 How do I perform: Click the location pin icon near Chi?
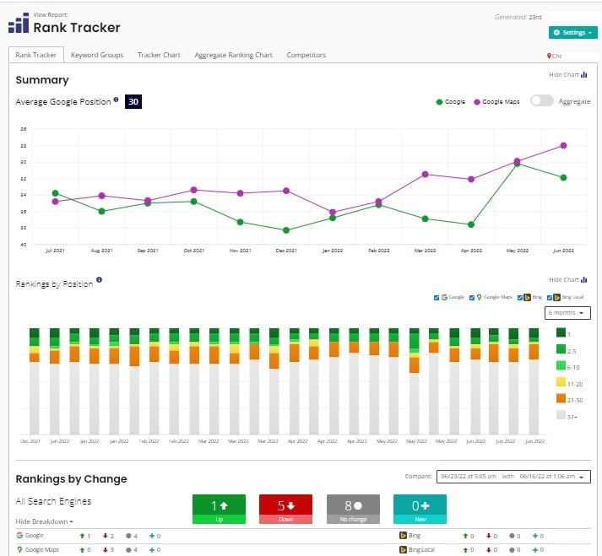(549, 56)
